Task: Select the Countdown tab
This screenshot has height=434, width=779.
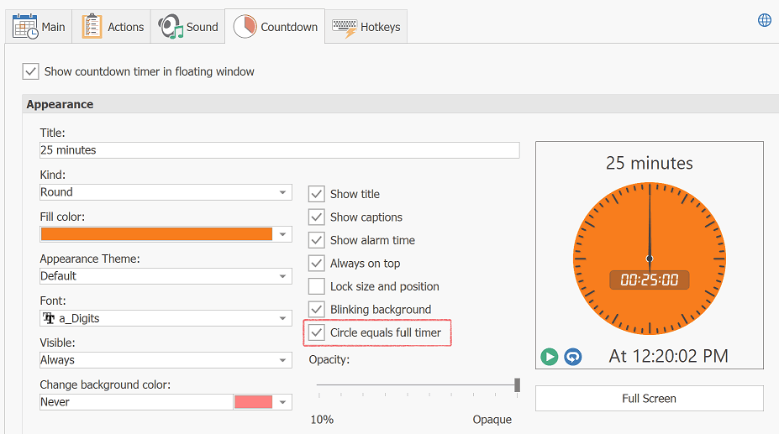Action: pos(276,27)
